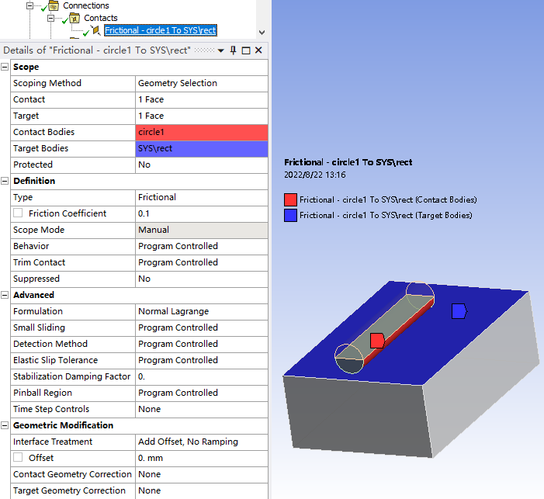Image resolution: width=544 pixels, height=499 pixels.
Task: Tick the Offset parameter checkbox
Action: click(x=18, y=457)
